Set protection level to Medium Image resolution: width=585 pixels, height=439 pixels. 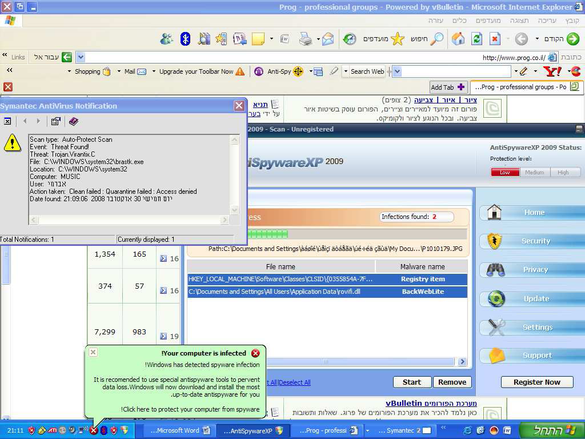[x=535, y=172]
